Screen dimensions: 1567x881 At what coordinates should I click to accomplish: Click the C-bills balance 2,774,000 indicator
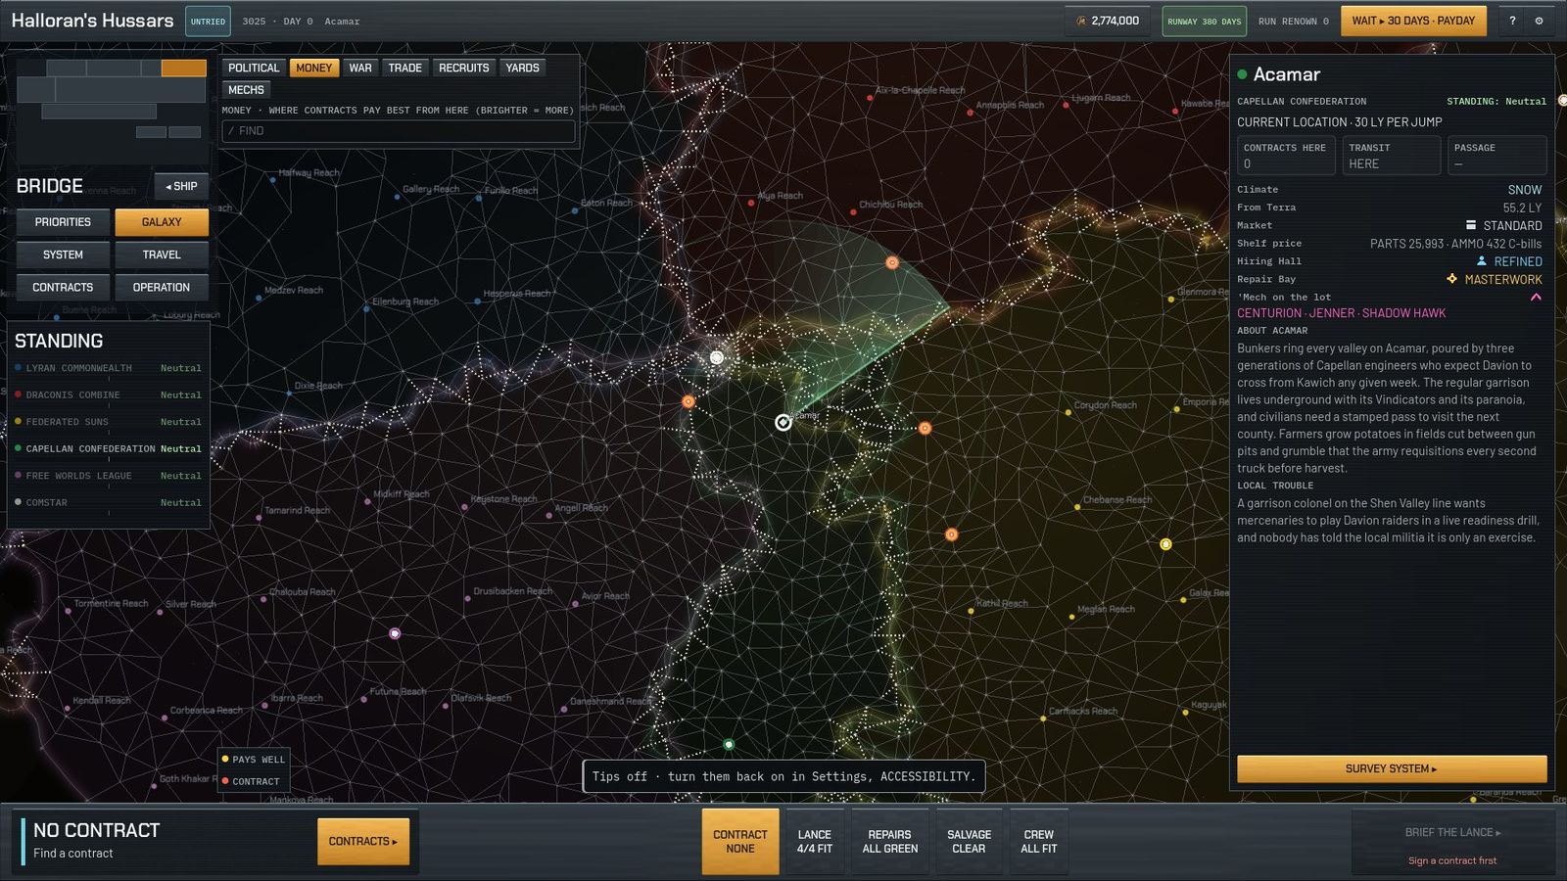coord(1107,21)
